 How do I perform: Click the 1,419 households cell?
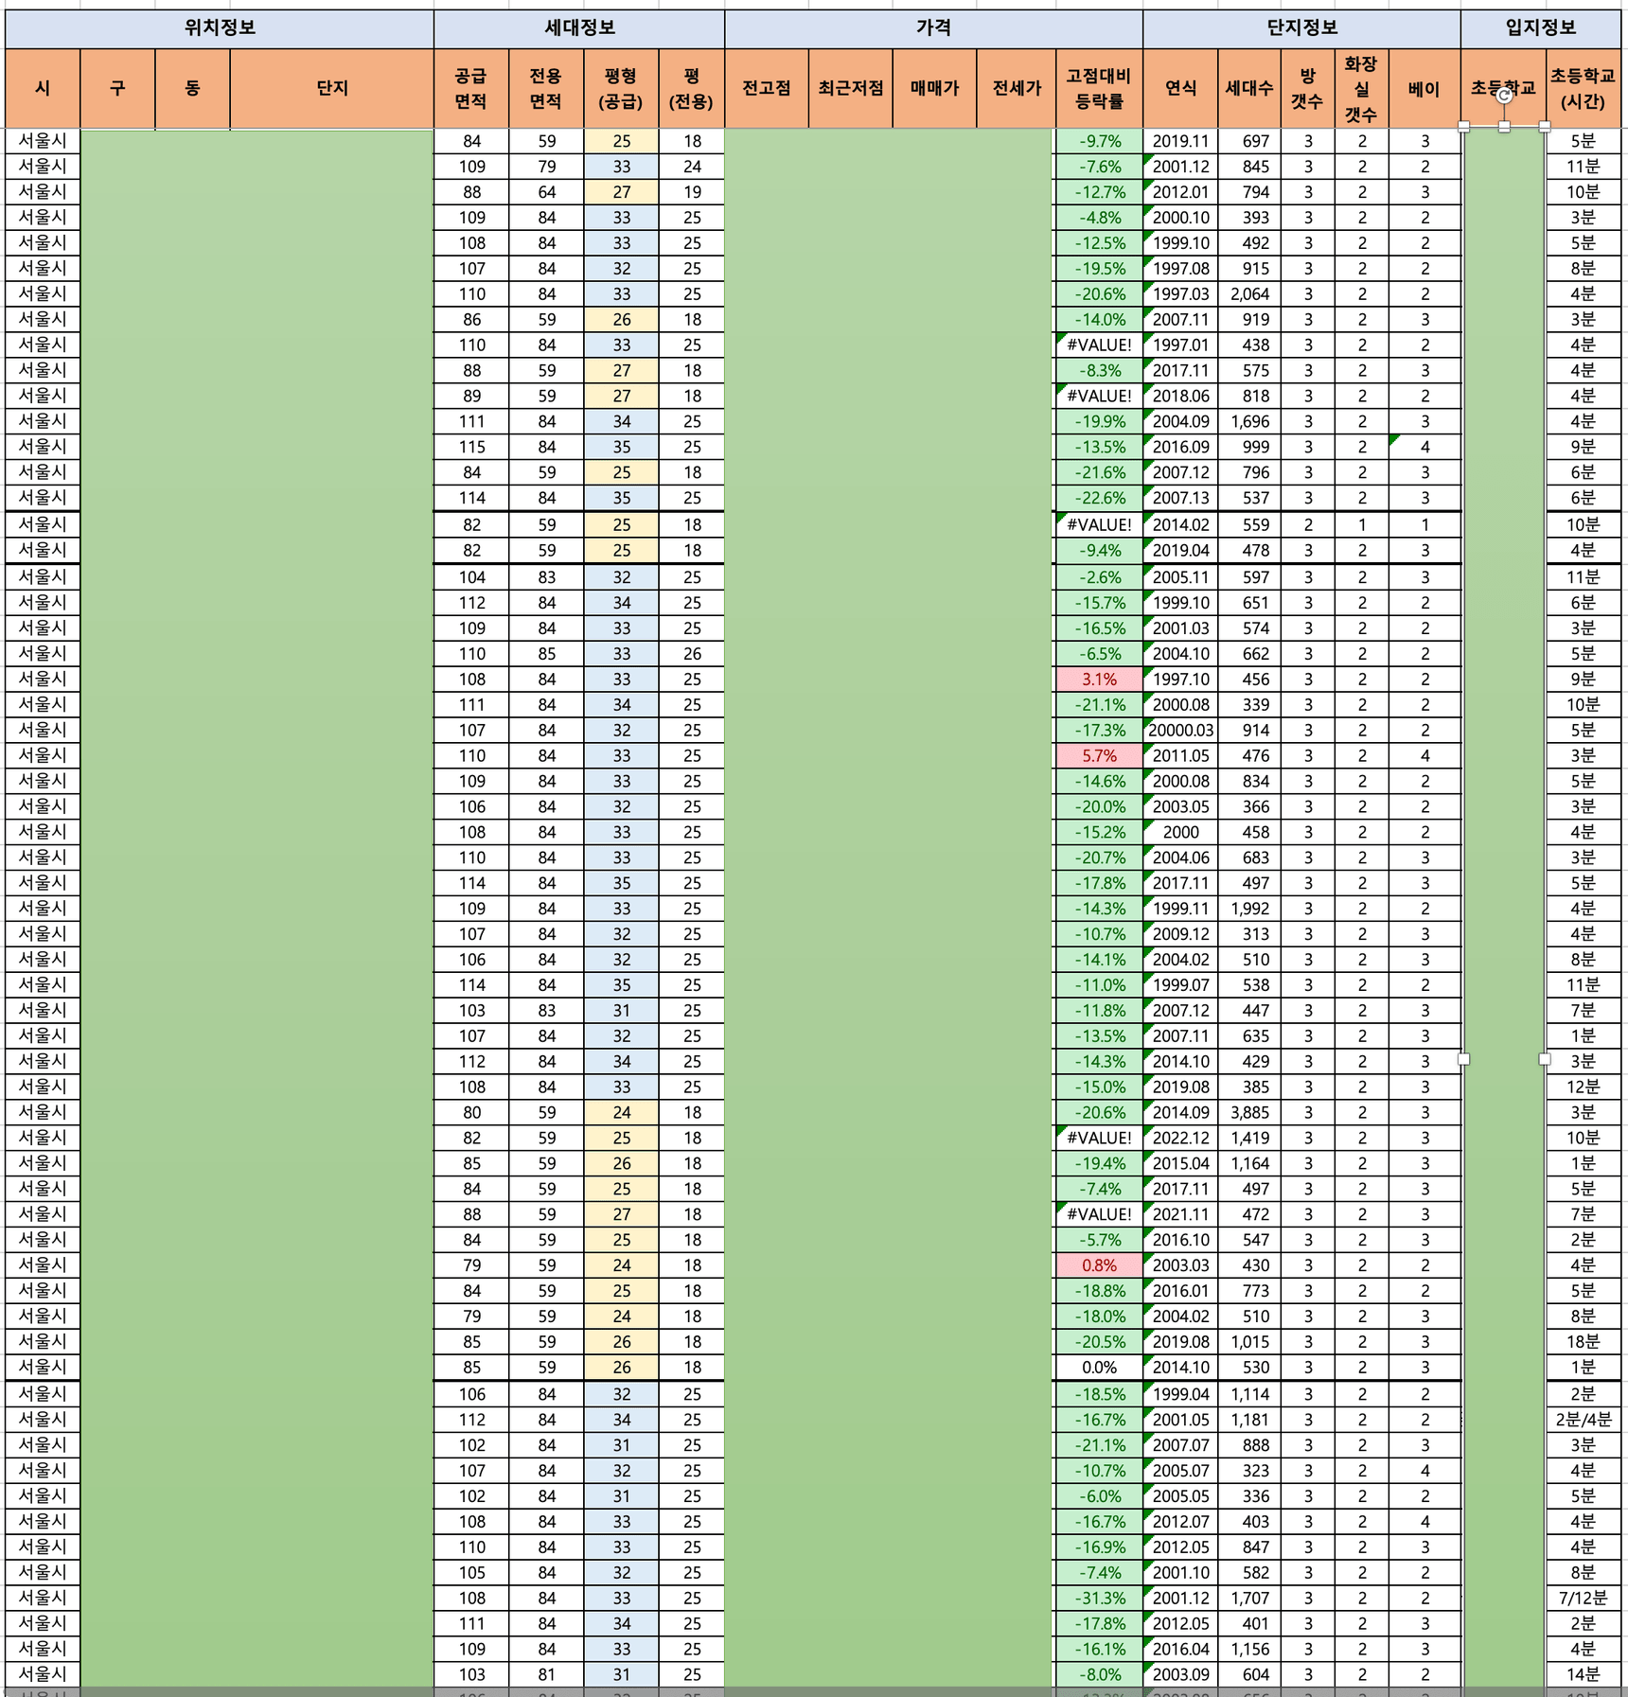point(1249,1139)
